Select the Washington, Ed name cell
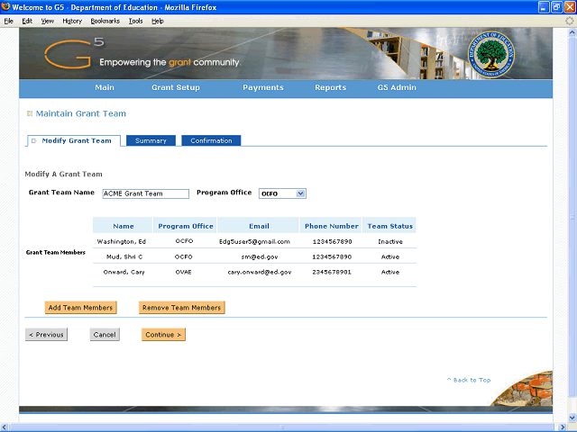 (x=122, y=241)
